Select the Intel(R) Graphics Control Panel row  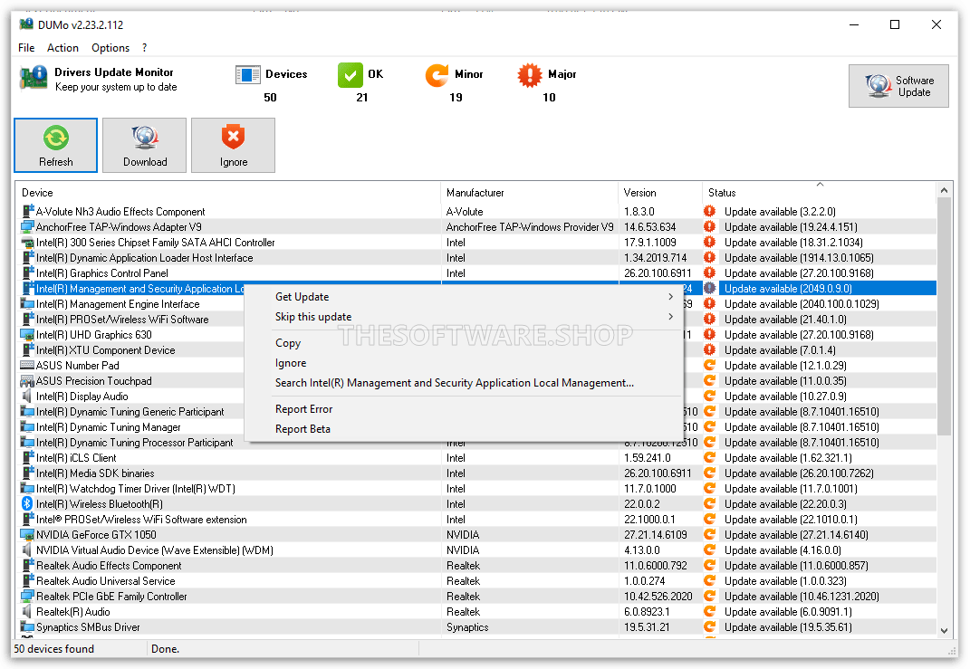tap(475, 272)
